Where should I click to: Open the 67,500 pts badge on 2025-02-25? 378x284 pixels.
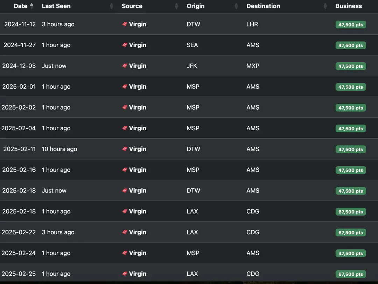point(350,274)
